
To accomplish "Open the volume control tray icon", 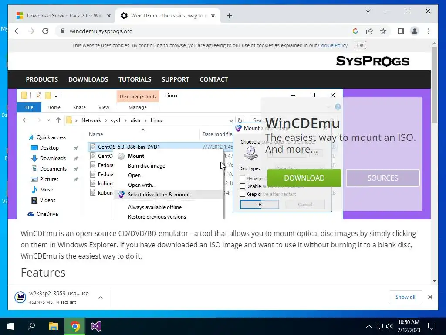I will pos(389,326).
